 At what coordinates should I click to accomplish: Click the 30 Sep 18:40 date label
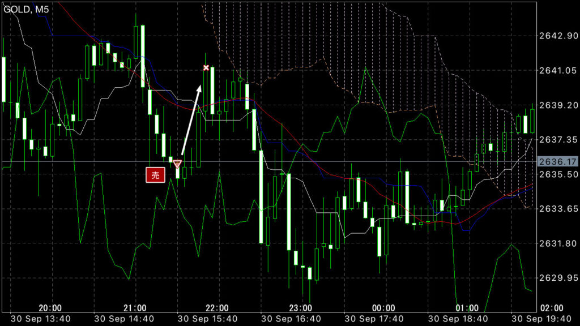[x=458, y=319]
